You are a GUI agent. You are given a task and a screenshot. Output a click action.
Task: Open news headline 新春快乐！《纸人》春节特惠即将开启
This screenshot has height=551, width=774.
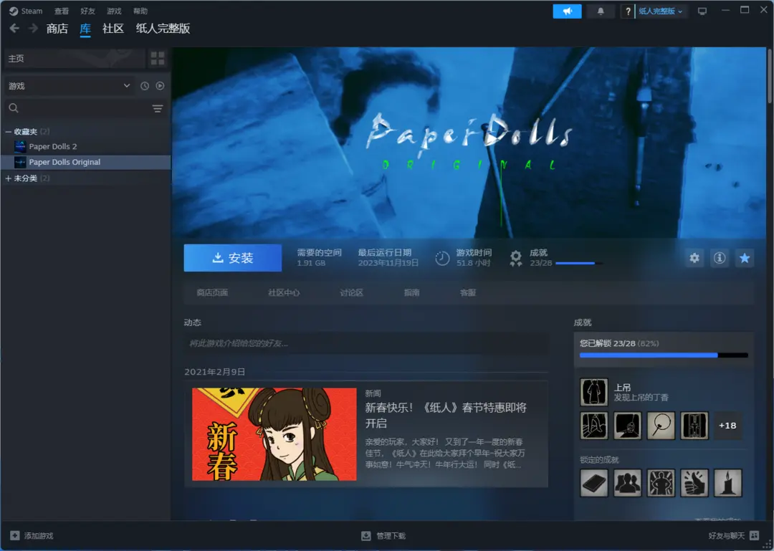pyautogui.click(x=446, y=416)
